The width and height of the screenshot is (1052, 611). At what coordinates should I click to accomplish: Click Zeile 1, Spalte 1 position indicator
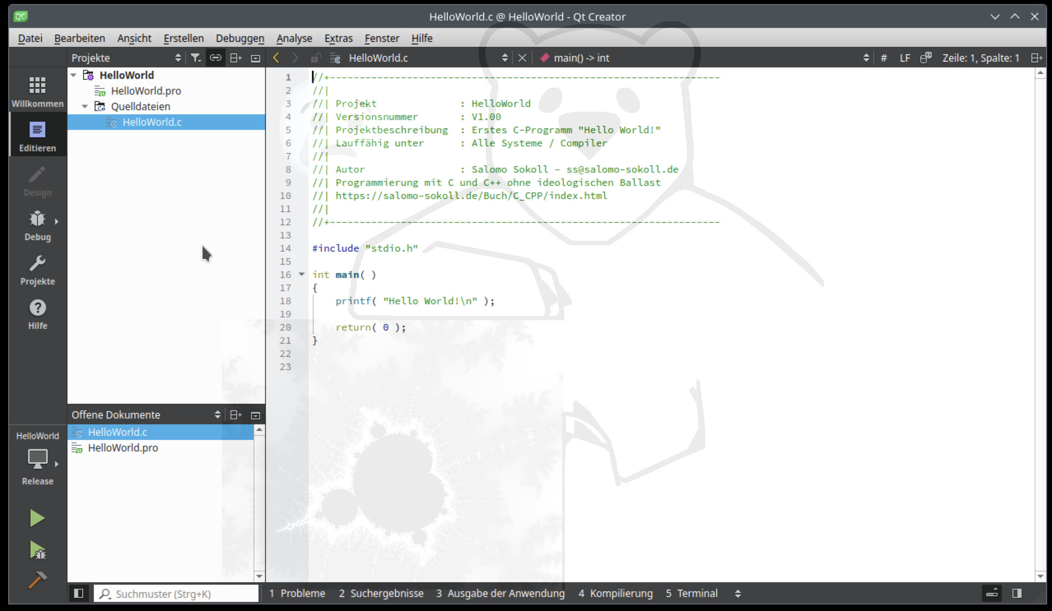[x=981, y=58]
